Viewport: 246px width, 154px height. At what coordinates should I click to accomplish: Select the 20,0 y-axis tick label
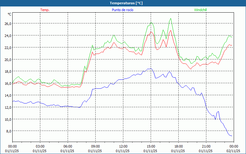[x=8, y=59]
